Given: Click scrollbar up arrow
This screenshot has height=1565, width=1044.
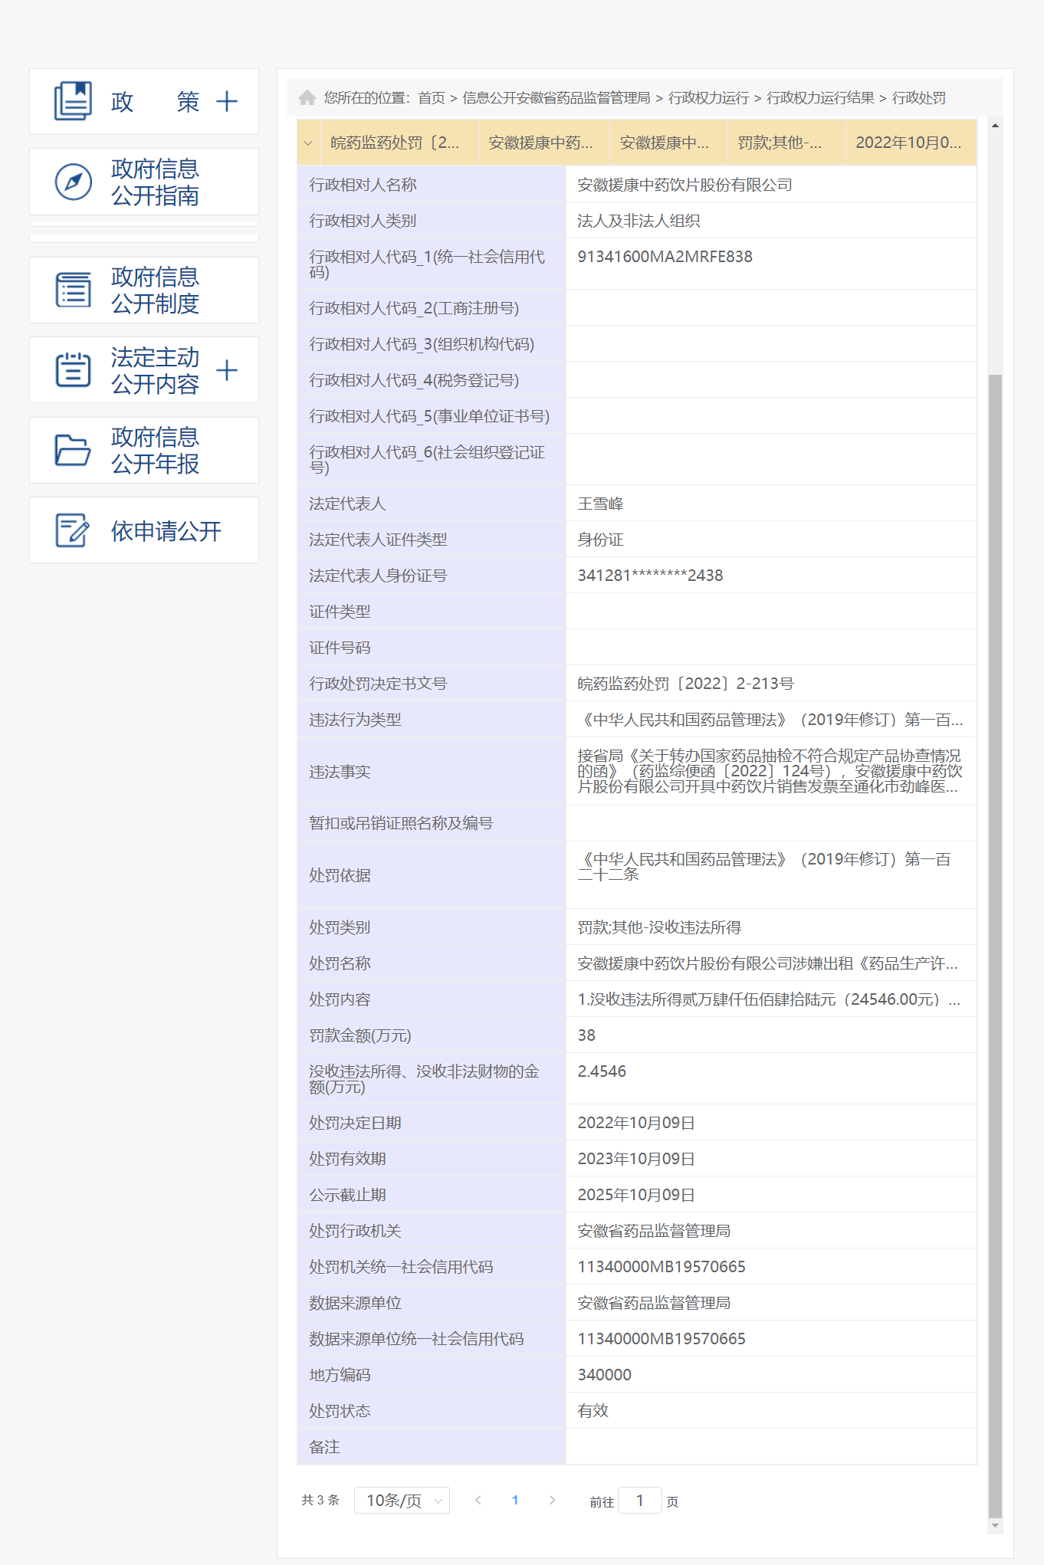Looking at the screenshot, I should pyautogui.click(x=995, y=125).
